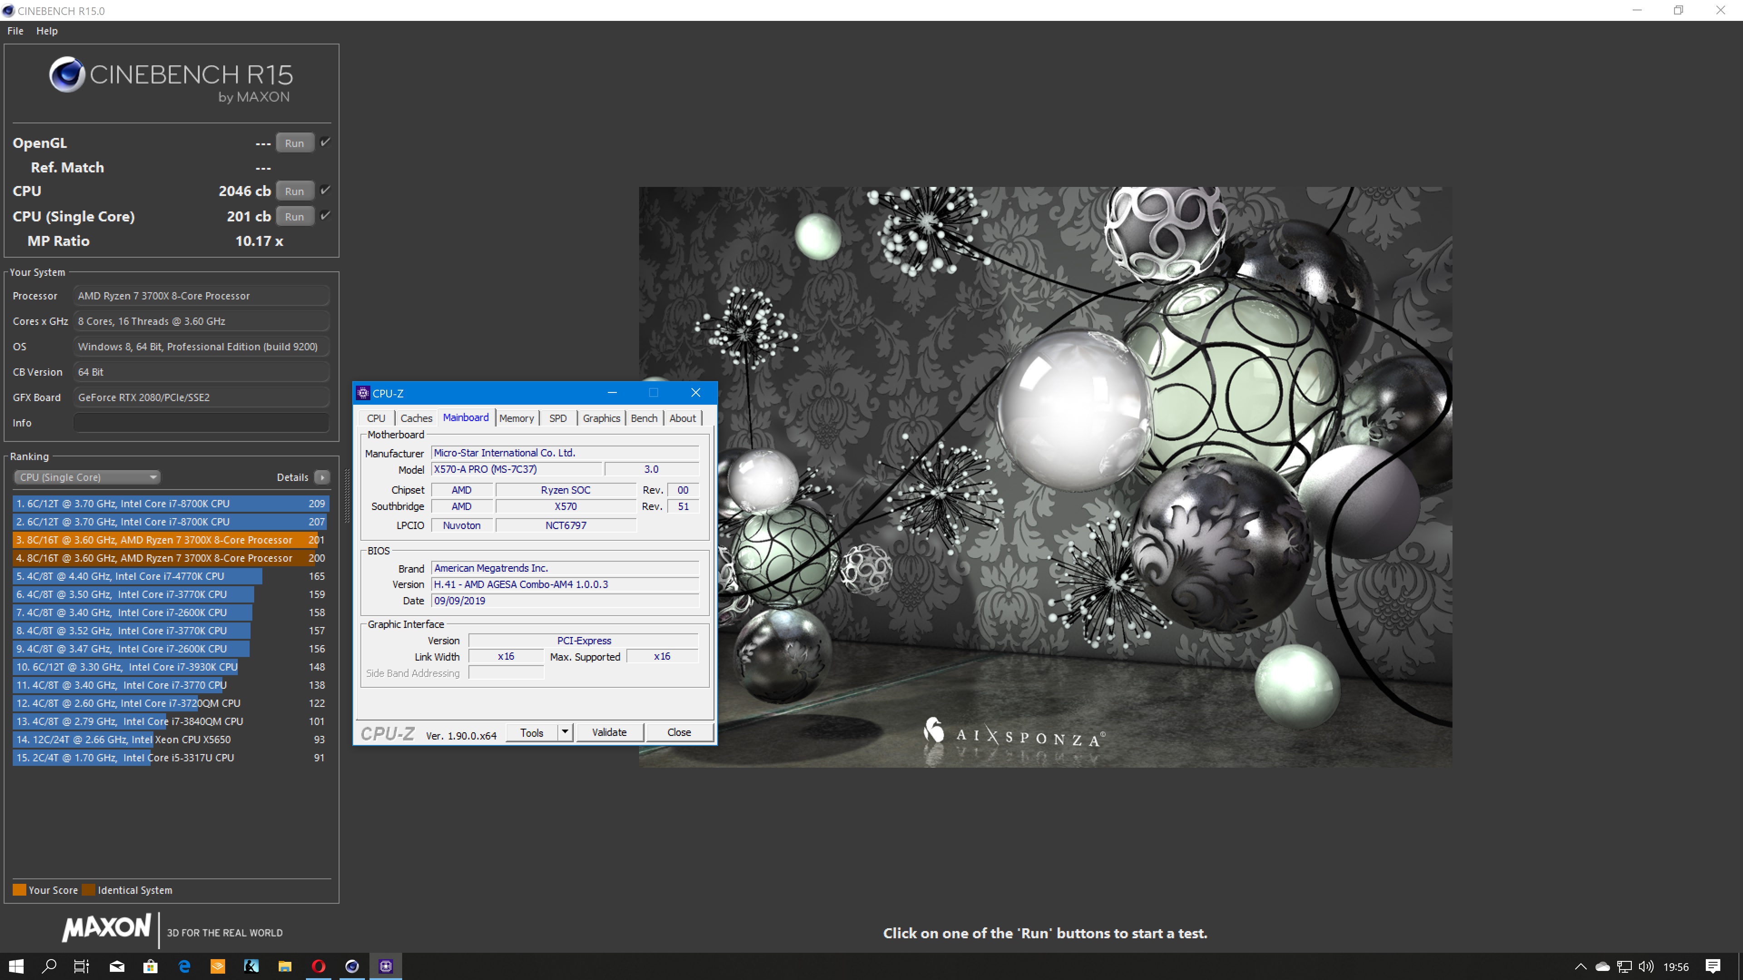Open the File menu
This screenshot has width=1743, height=980.
coord(15,31)
